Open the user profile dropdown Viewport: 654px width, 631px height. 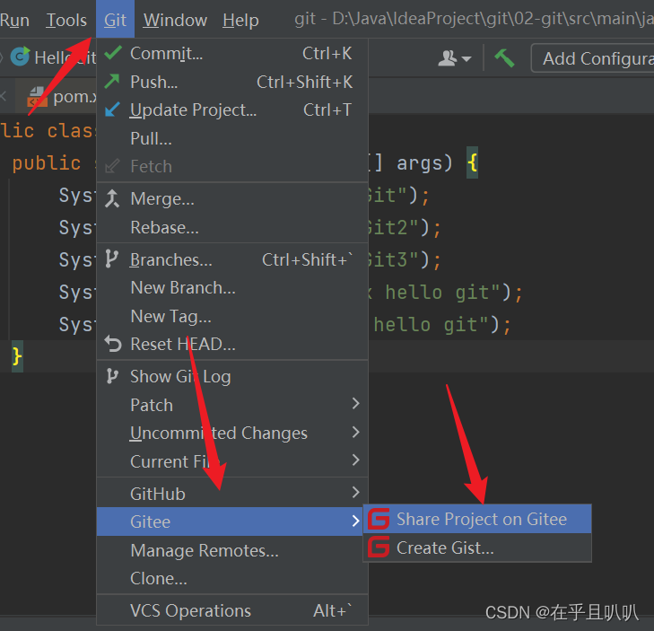tap(454, 58)
